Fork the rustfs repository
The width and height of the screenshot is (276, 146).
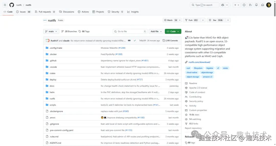191,20
